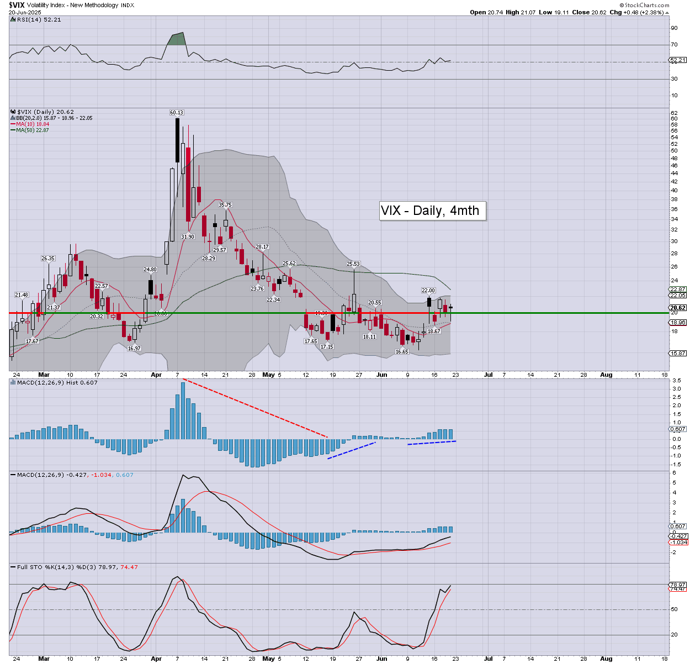Click the $VIX candlestick legend icon

[13, 112]
